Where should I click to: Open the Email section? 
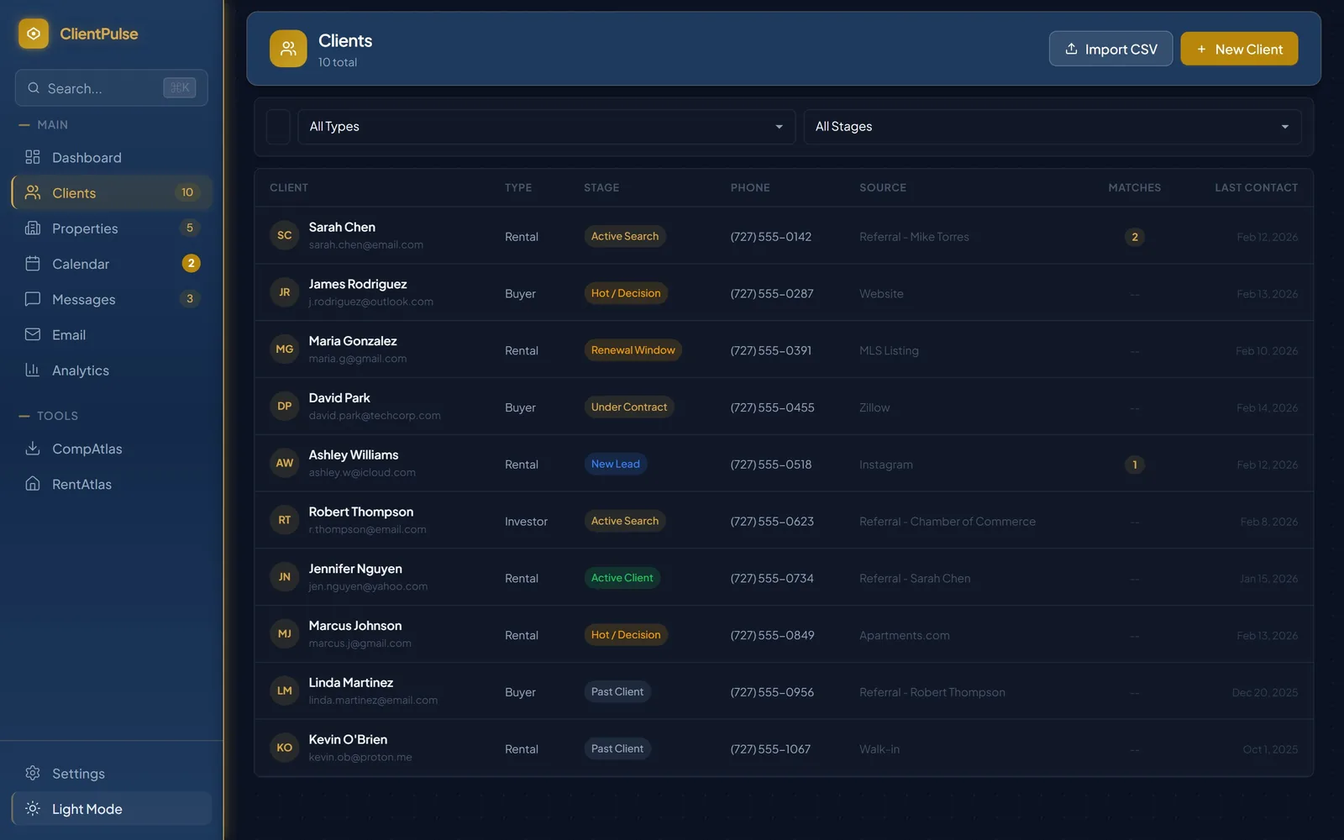click(112, 334)
